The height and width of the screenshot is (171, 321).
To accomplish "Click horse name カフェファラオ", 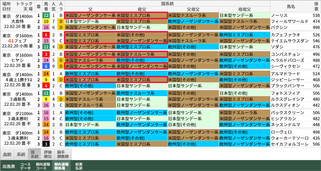I will tap(285, 35).
